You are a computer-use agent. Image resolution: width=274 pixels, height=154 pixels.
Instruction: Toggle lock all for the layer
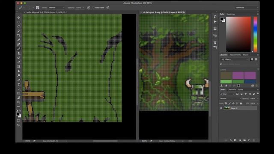241,104
